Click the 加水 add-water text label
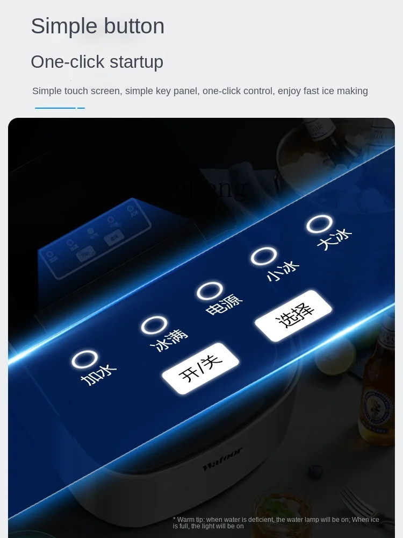The image size is (403, 538). 99,374
